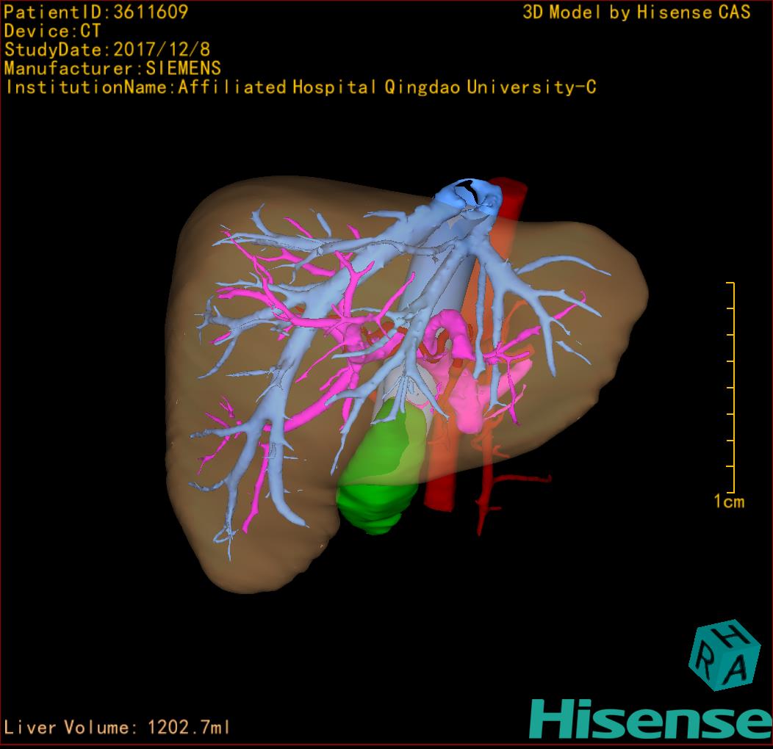This screenshot has width=773, height=749.
Task: Select the Liver Volume readout
Action: (118, 728)
